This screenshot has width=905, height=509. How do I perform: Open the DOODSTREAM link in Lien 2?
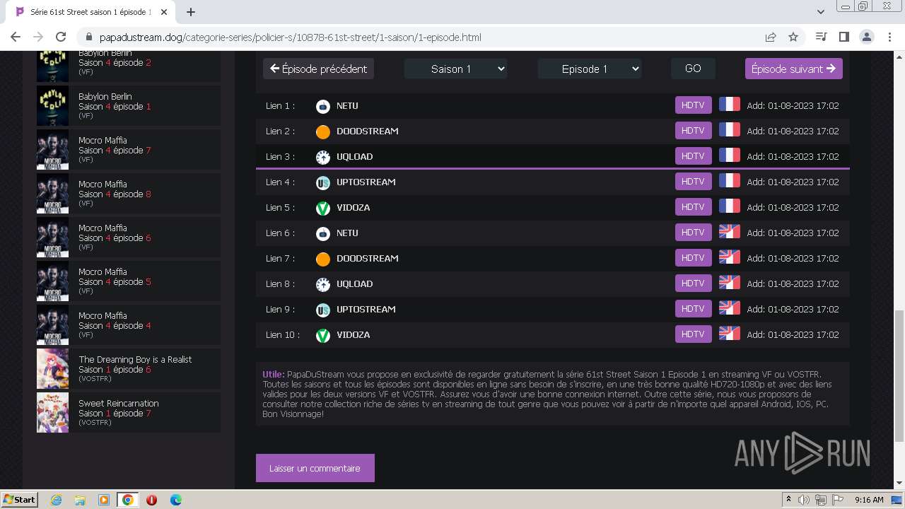[x=368, y=131]
